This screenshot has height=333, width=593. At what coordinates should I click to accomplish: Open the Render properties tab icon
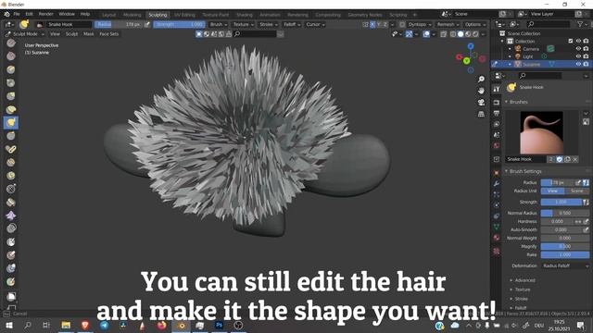click(497, 103)
